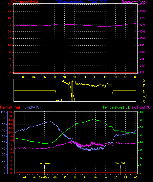Click the white sunrise tick marker below "Sun Rise"

[x=45, y=167]
